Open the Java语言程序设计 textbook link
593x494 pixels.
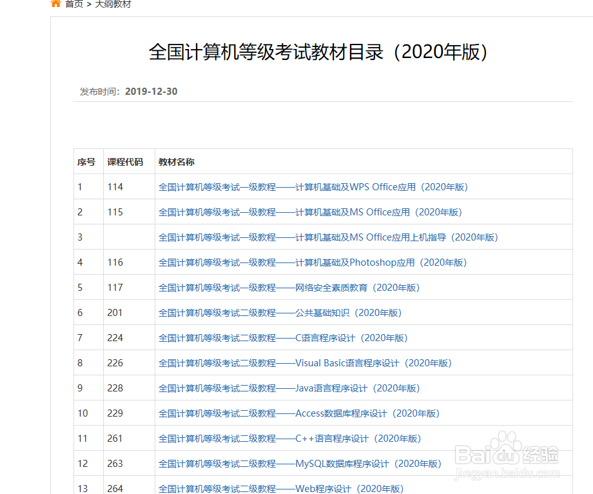point(289,388)
